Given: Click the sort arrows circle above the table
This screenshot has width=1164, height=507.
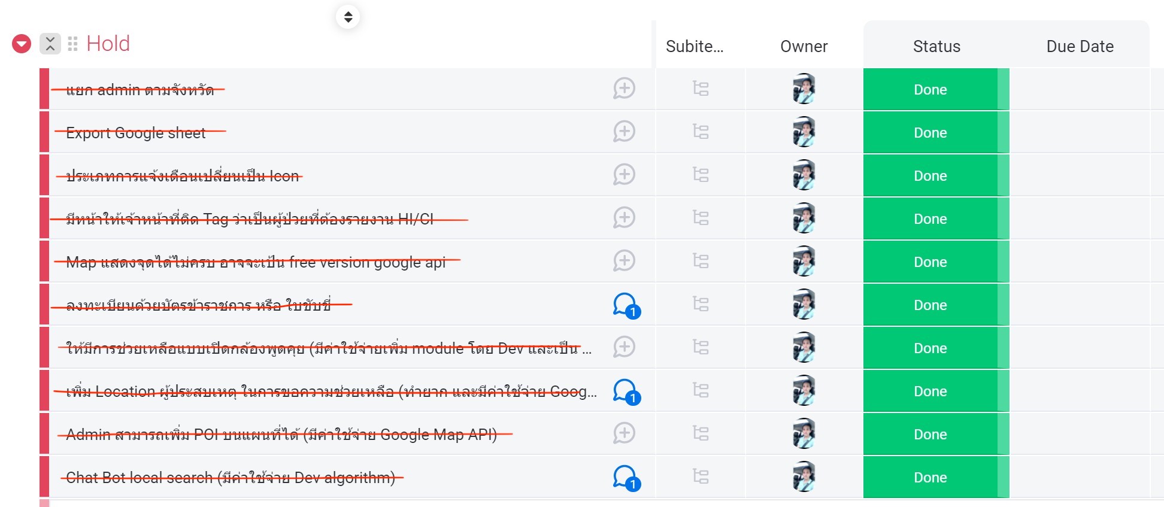Looking at the screenshot, I should click(348, 17).
